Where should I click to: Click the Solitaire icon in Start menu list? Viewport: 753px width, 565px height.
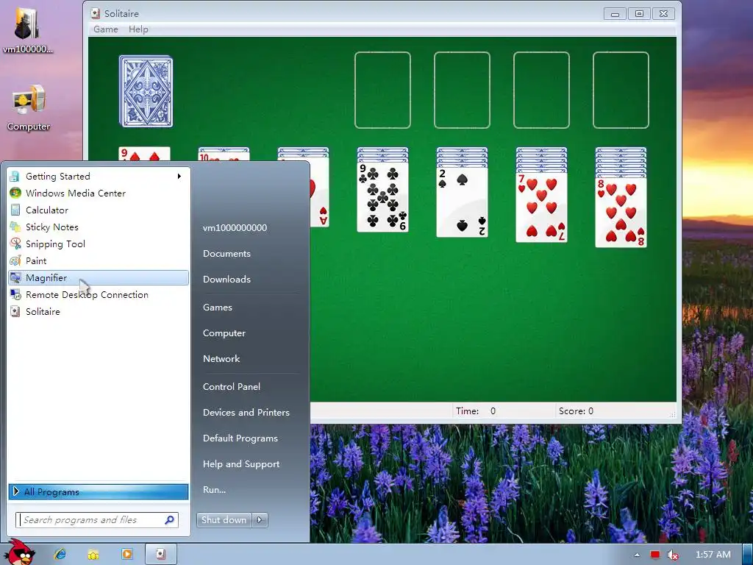pyautogui.click(x=15, y=311)
